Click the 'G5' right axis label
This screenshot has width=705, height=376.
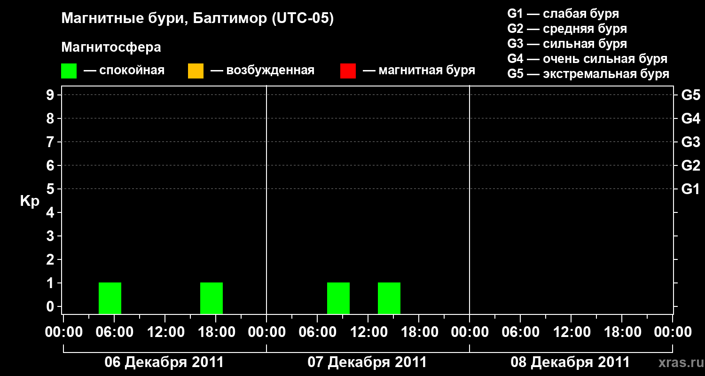coord(691,95)
